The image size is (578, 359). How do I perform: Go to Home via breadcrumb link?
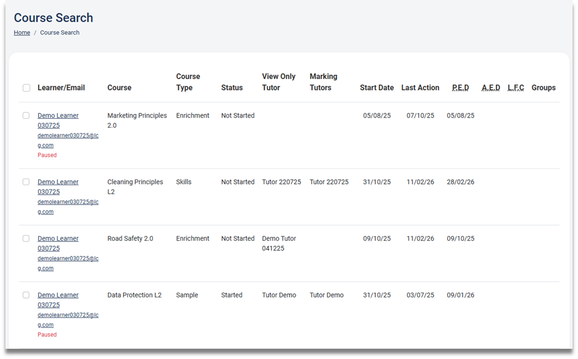tap(22, 33)
